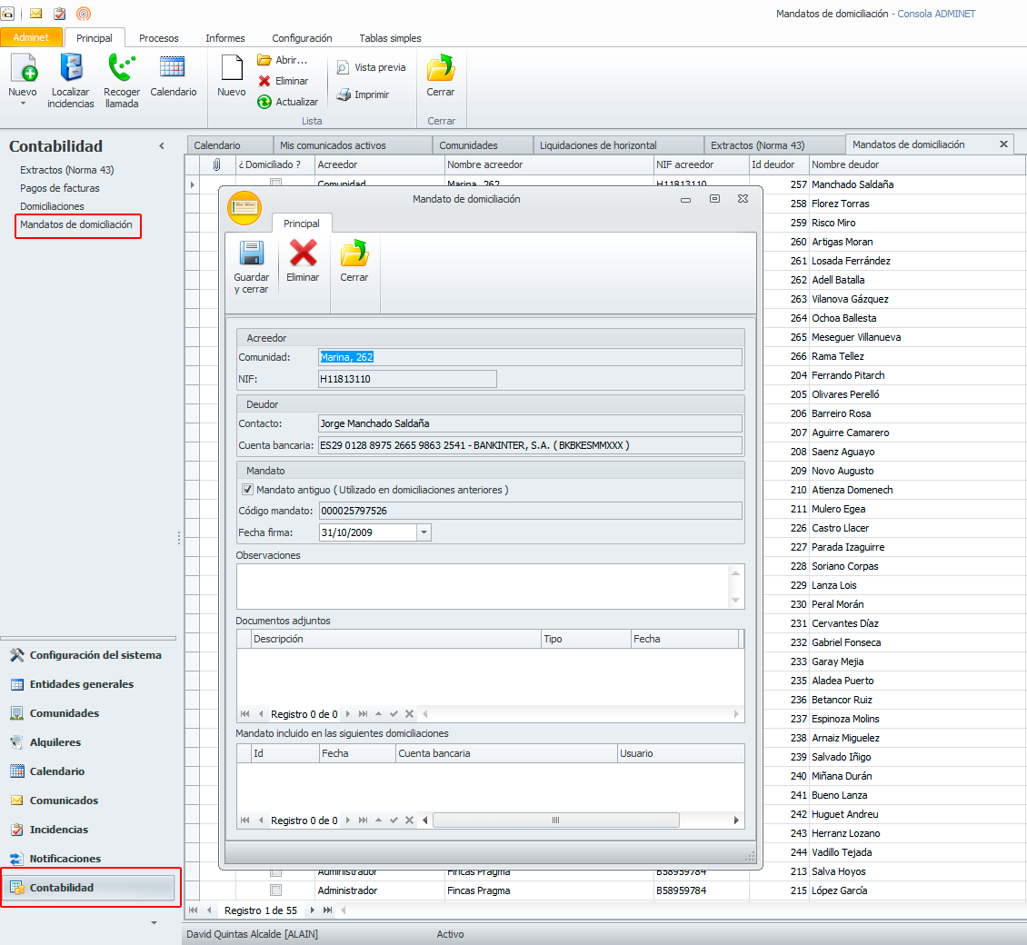Collapse the Contabilidad navigation panel
The height and width of the screenshot is (945, 1027).
tap(162, 146)
